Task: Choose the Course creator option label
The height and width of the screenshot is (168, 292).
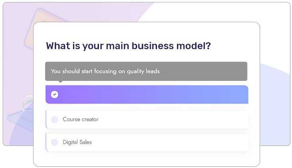Action: (81, 119)
